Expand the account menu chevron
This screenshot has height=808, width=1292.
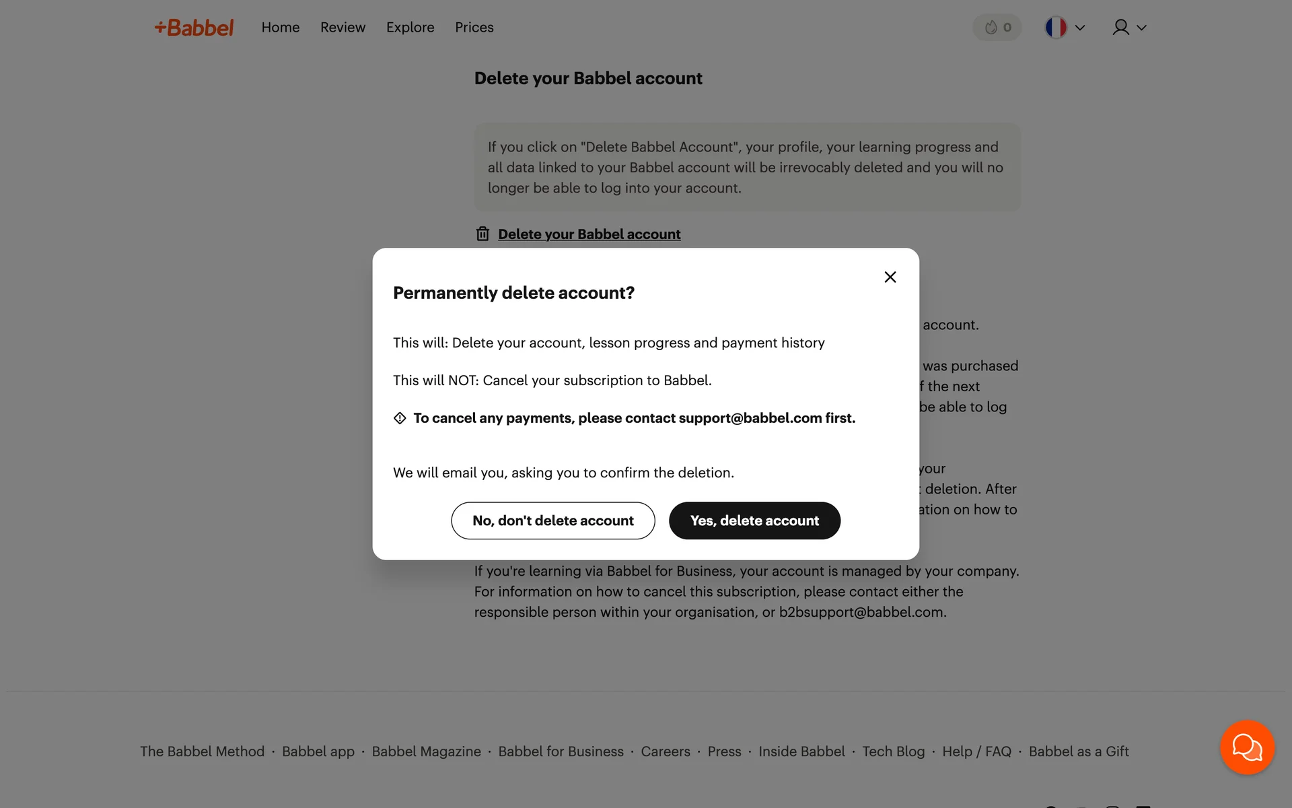point(1142,28)
